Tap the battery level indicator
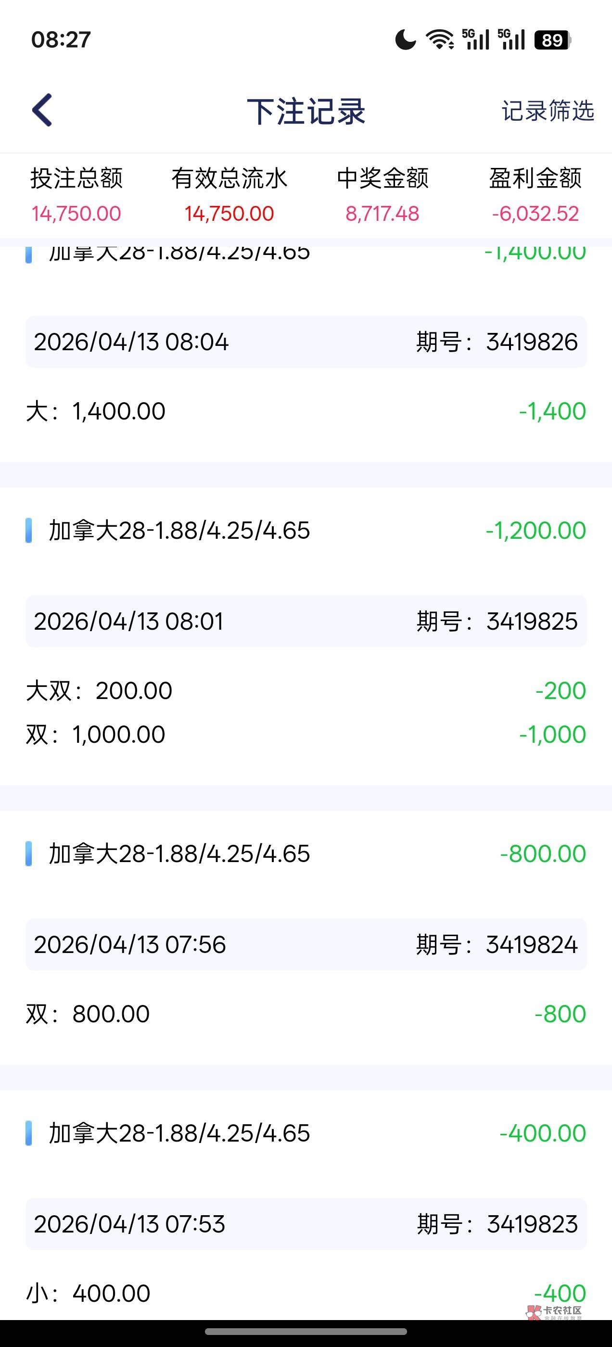Screen dimensions: 612x1347 tap(552, 40)
